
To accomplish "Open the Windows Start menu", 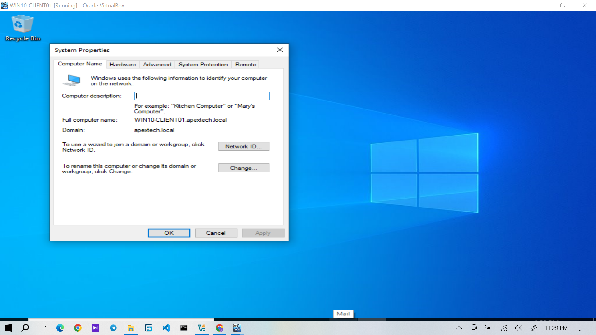I will coord(8,328).
